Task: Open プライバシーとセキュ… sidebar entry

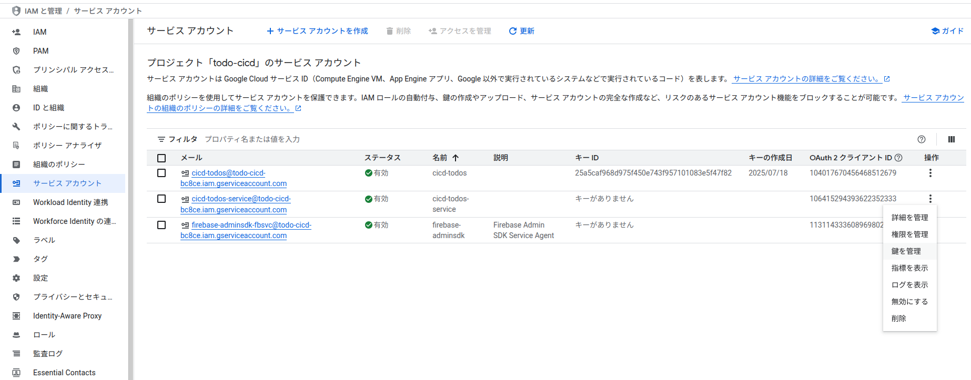Action: 63,297
